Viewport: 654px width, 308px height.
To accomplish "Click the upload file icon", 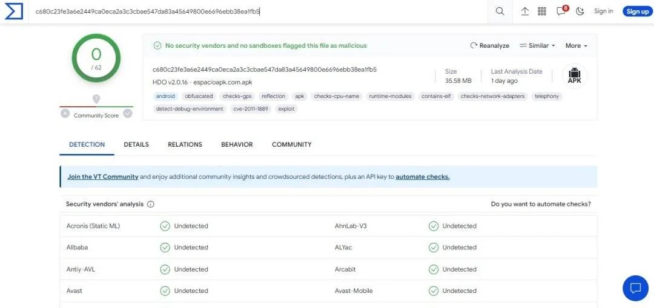I will (x=524, y=11).
